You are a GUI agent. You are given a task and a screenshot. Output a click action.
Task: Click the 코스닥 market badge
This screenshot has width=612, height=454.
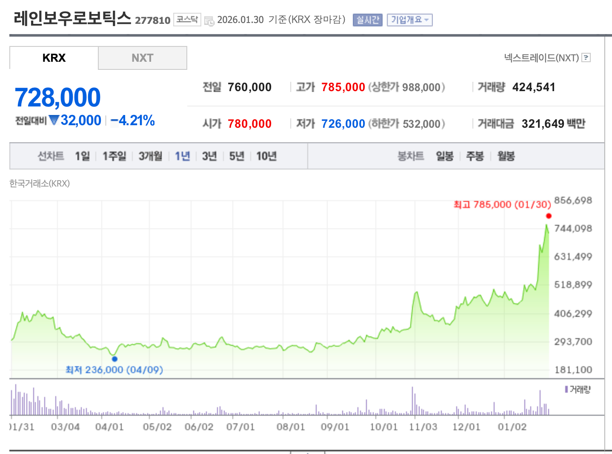click(187, 20)
